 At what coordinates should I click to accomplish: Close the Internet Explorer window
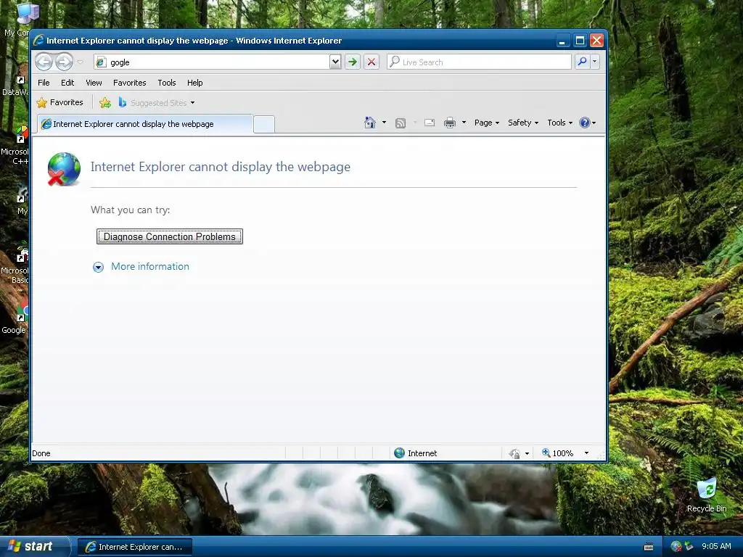[x=596, y=41]
